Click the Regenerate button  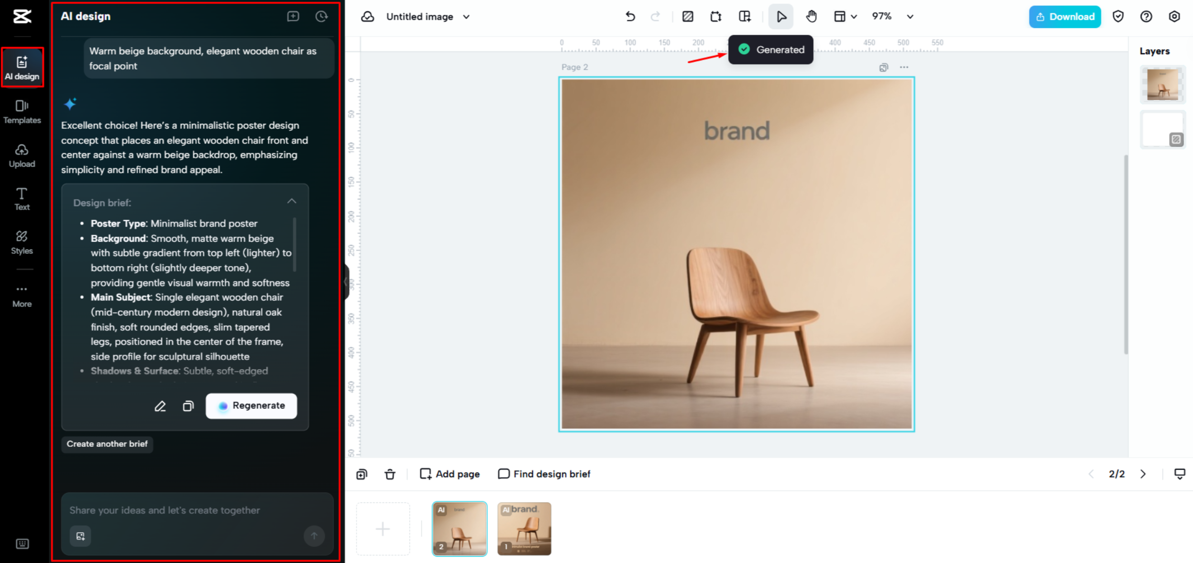251,406
